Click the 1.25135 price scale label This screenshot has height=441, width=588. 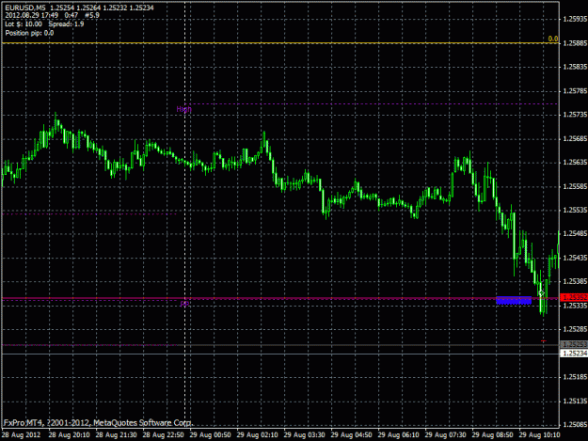(x=575, y=401)
